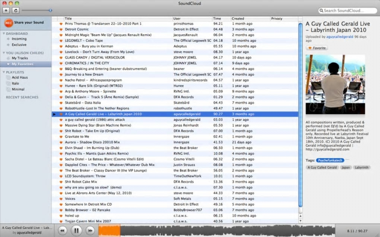
Task: Toggle favorite heart for Trojan Cavern Mini Mix 2007
Action: click(x=61, y=221)
